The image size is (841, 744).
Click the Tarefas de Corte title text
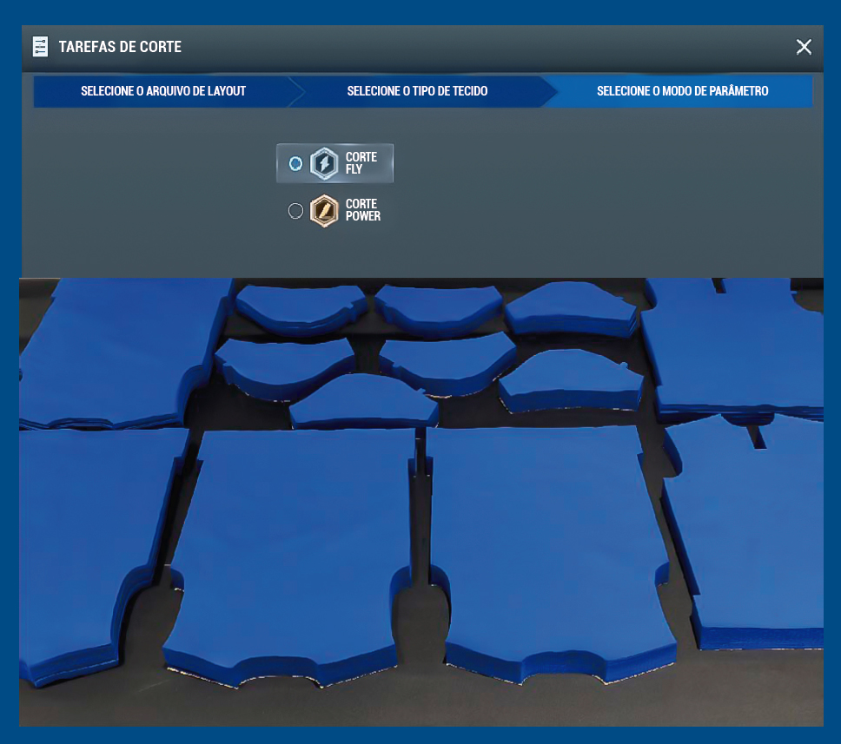click(x=120, y=47)
